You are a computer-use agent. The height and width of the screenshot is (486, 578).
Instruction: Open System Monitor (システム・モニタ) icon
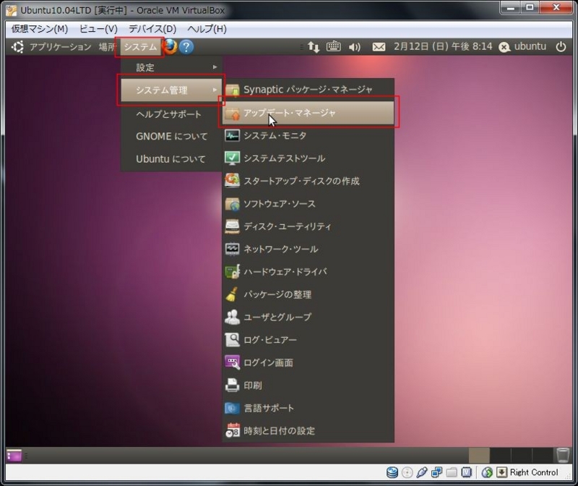coord(232,136)
